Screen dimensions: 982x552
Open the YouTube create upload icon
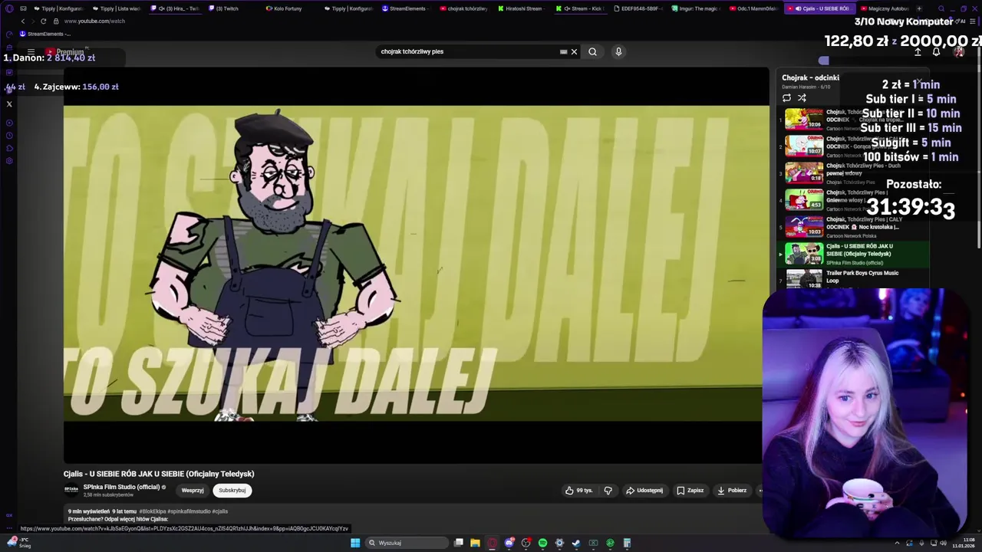click(x=918, y=51)
